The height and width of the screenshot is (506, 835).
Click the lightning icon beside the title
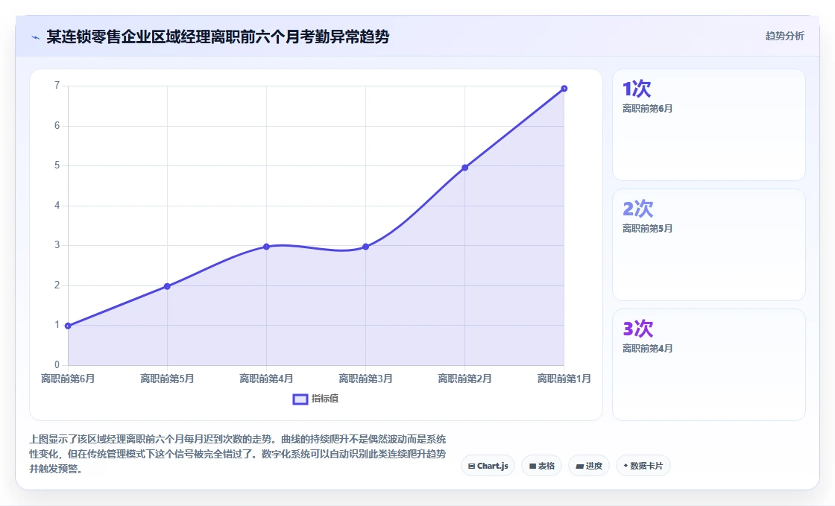36,37
